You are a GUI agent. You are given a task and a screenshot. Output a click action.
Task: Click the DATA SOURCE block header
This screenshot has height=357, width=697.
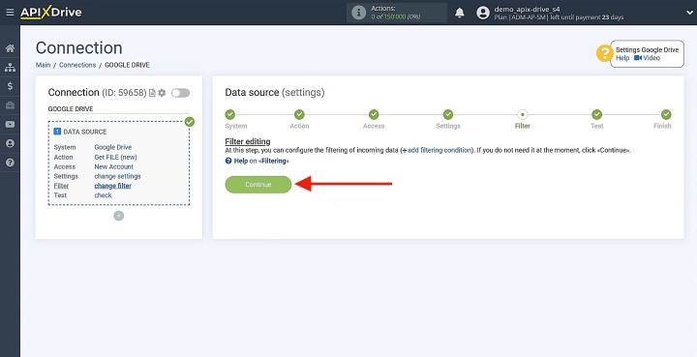(80, 132)
